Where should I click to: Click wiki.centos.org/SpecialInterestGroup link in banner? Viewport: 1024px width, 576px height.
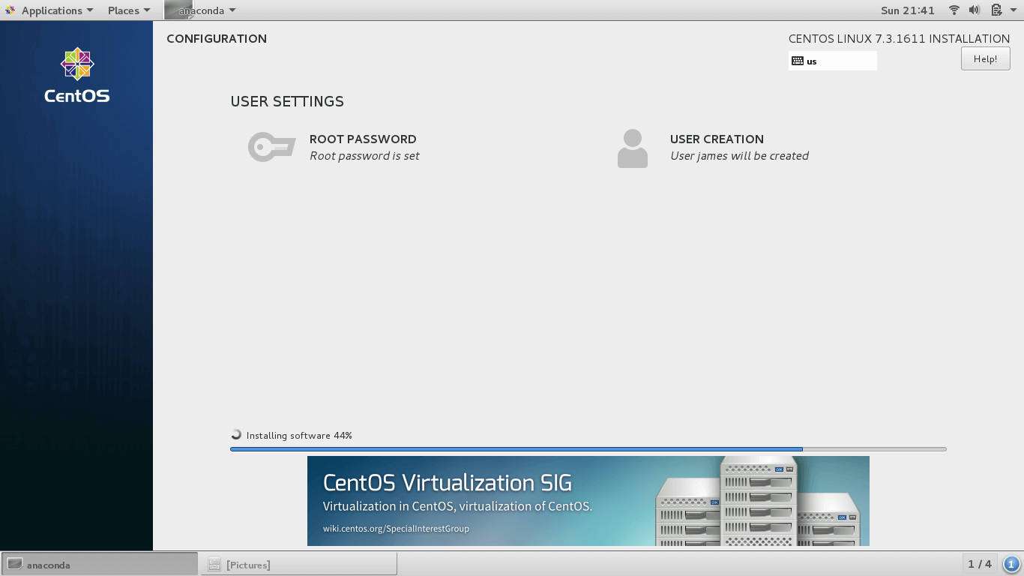(x=396, y=529)
